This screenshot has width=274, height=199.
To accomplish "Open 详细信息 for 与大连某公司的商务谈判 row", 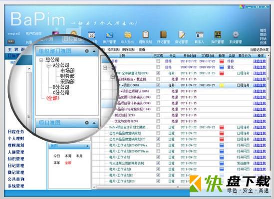I will point(260,163).
